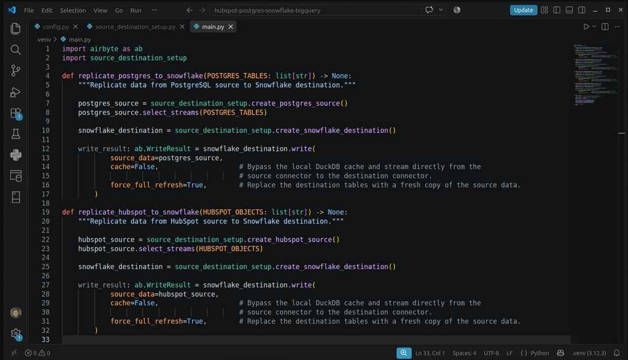Open the Go menu
628x360 pixels.
click(x=119, y=10)
